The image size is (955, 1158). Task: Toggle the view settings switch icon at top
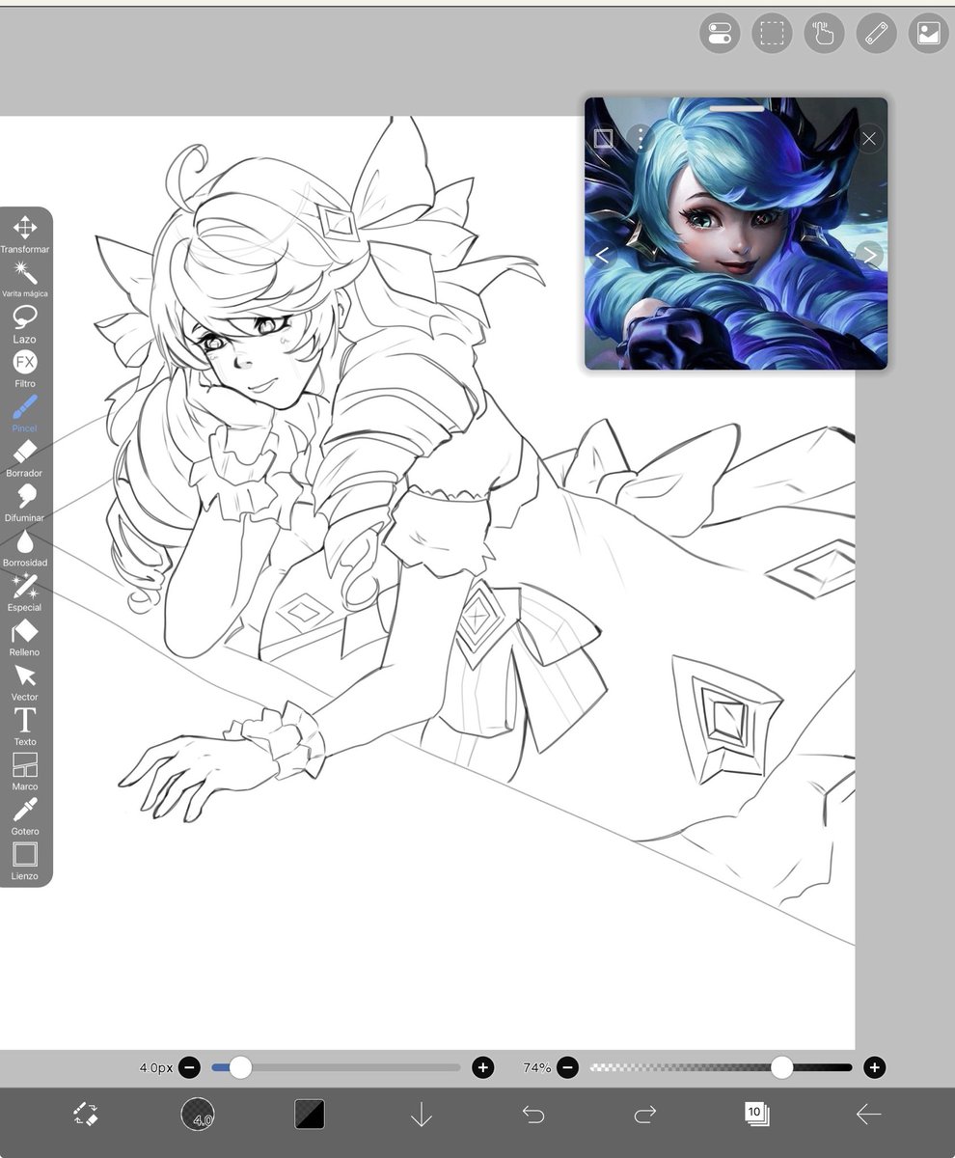720,34
